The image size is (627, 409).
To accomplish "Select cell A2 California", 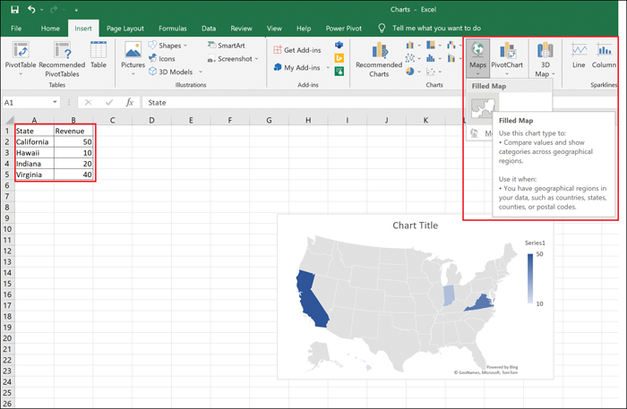I will [34, 141].
